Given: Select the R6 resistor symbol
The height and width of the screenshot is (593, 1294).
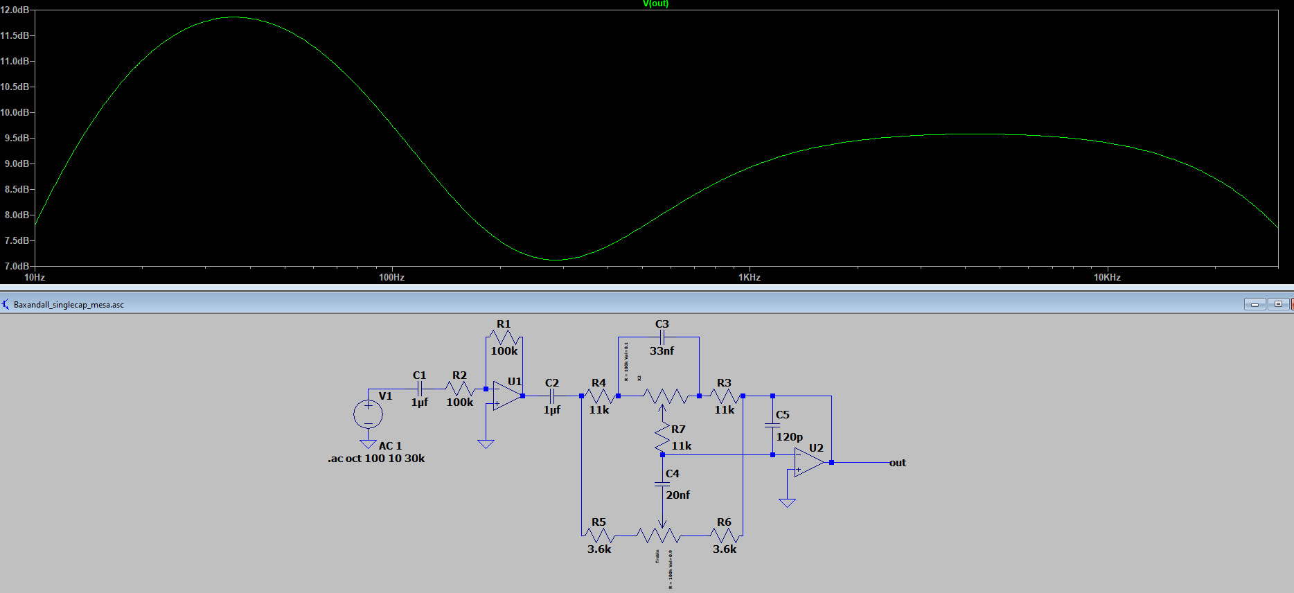Looking at the screenshot, I should pyautogui.click(x=725, y=536).
